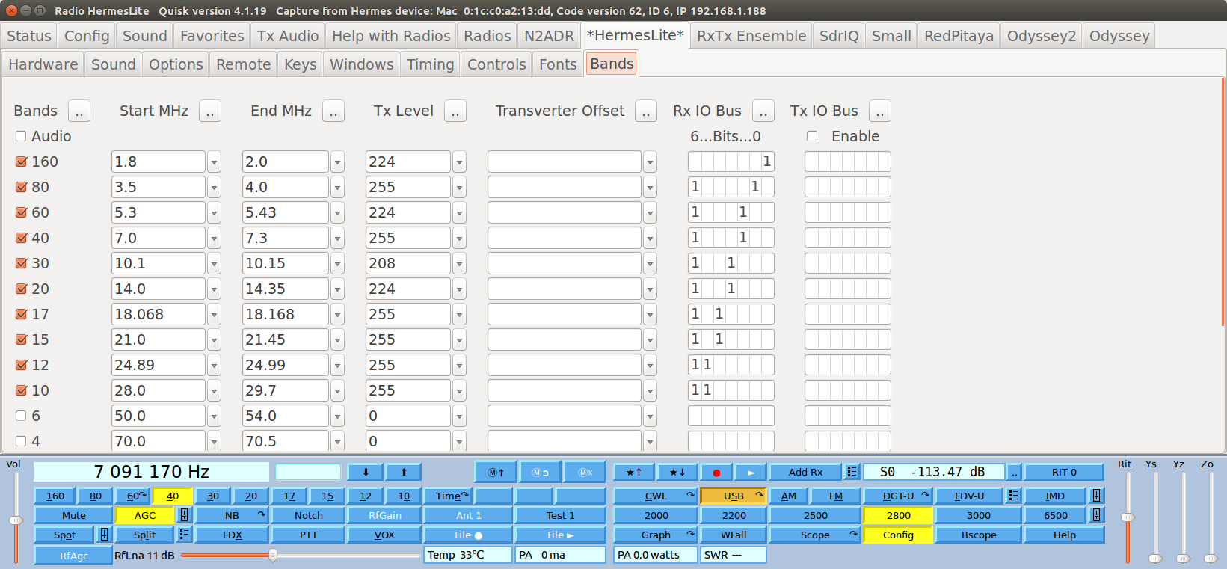This screenshot has height=569, width=1227.
Task: Click the WFall display button
Action: pos(734,535)
